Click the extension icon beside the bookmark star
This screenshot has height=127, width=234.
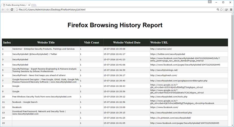tap(226, 10)
